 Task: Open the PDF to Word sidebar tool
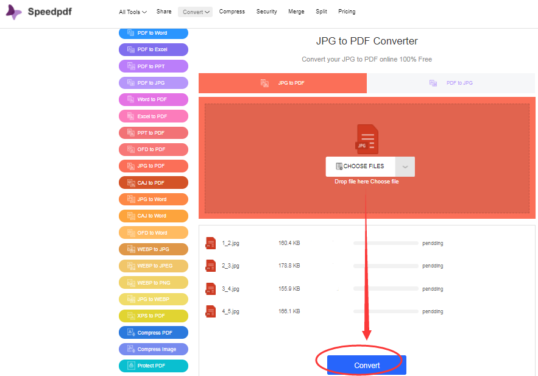pos(154,33)
